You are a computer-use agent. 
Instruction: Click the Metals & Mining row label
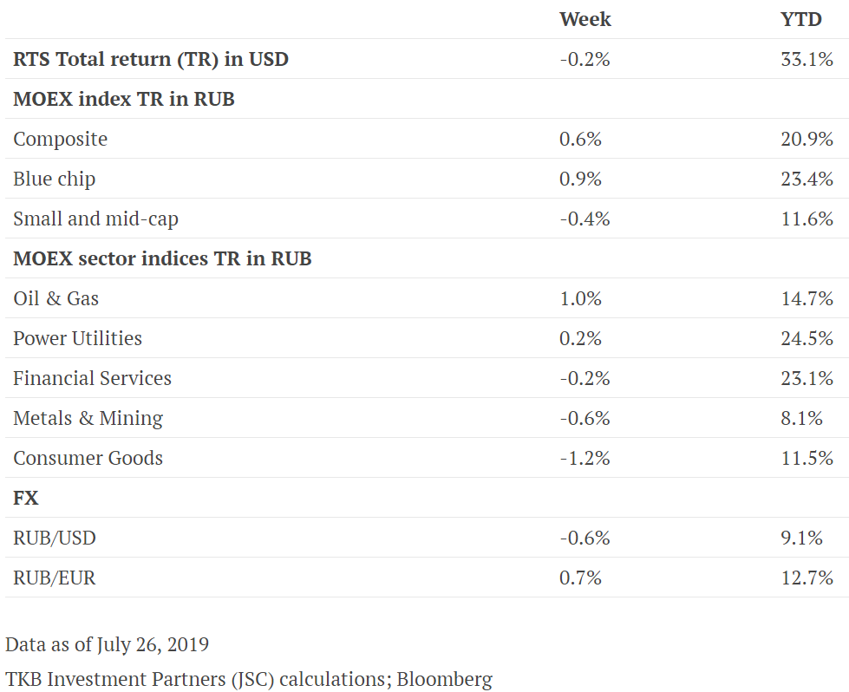(88, 418)
